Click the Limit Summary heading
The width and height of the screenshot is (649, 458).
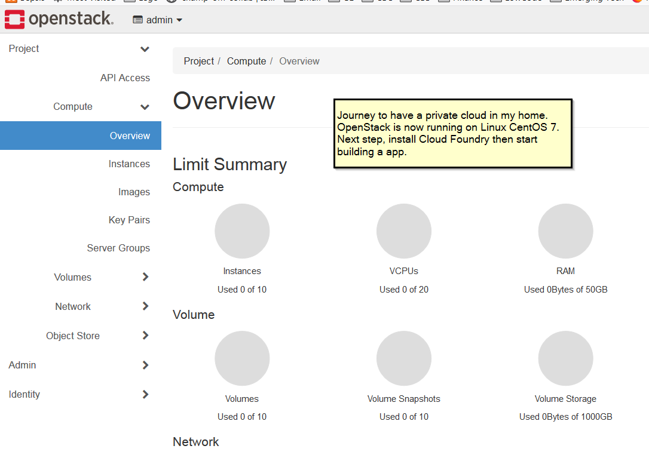[x=229, y=164]
